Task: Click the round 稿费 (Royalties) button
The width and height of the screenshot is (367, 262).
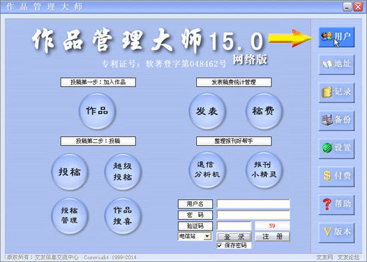Action: (264, 111)
